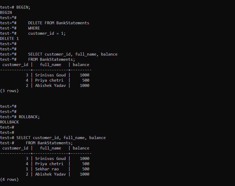Click the DELETE FROM BankStatements line
Viewport: 235px width, 186px height.
pyautogui.click(x=58, y=23)
